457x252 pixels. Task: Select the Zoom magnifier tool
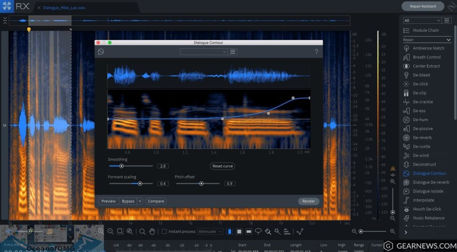click(142, 231)
